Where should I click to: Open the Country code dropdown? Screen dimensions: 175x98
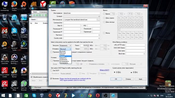click(x=82, y=38)
